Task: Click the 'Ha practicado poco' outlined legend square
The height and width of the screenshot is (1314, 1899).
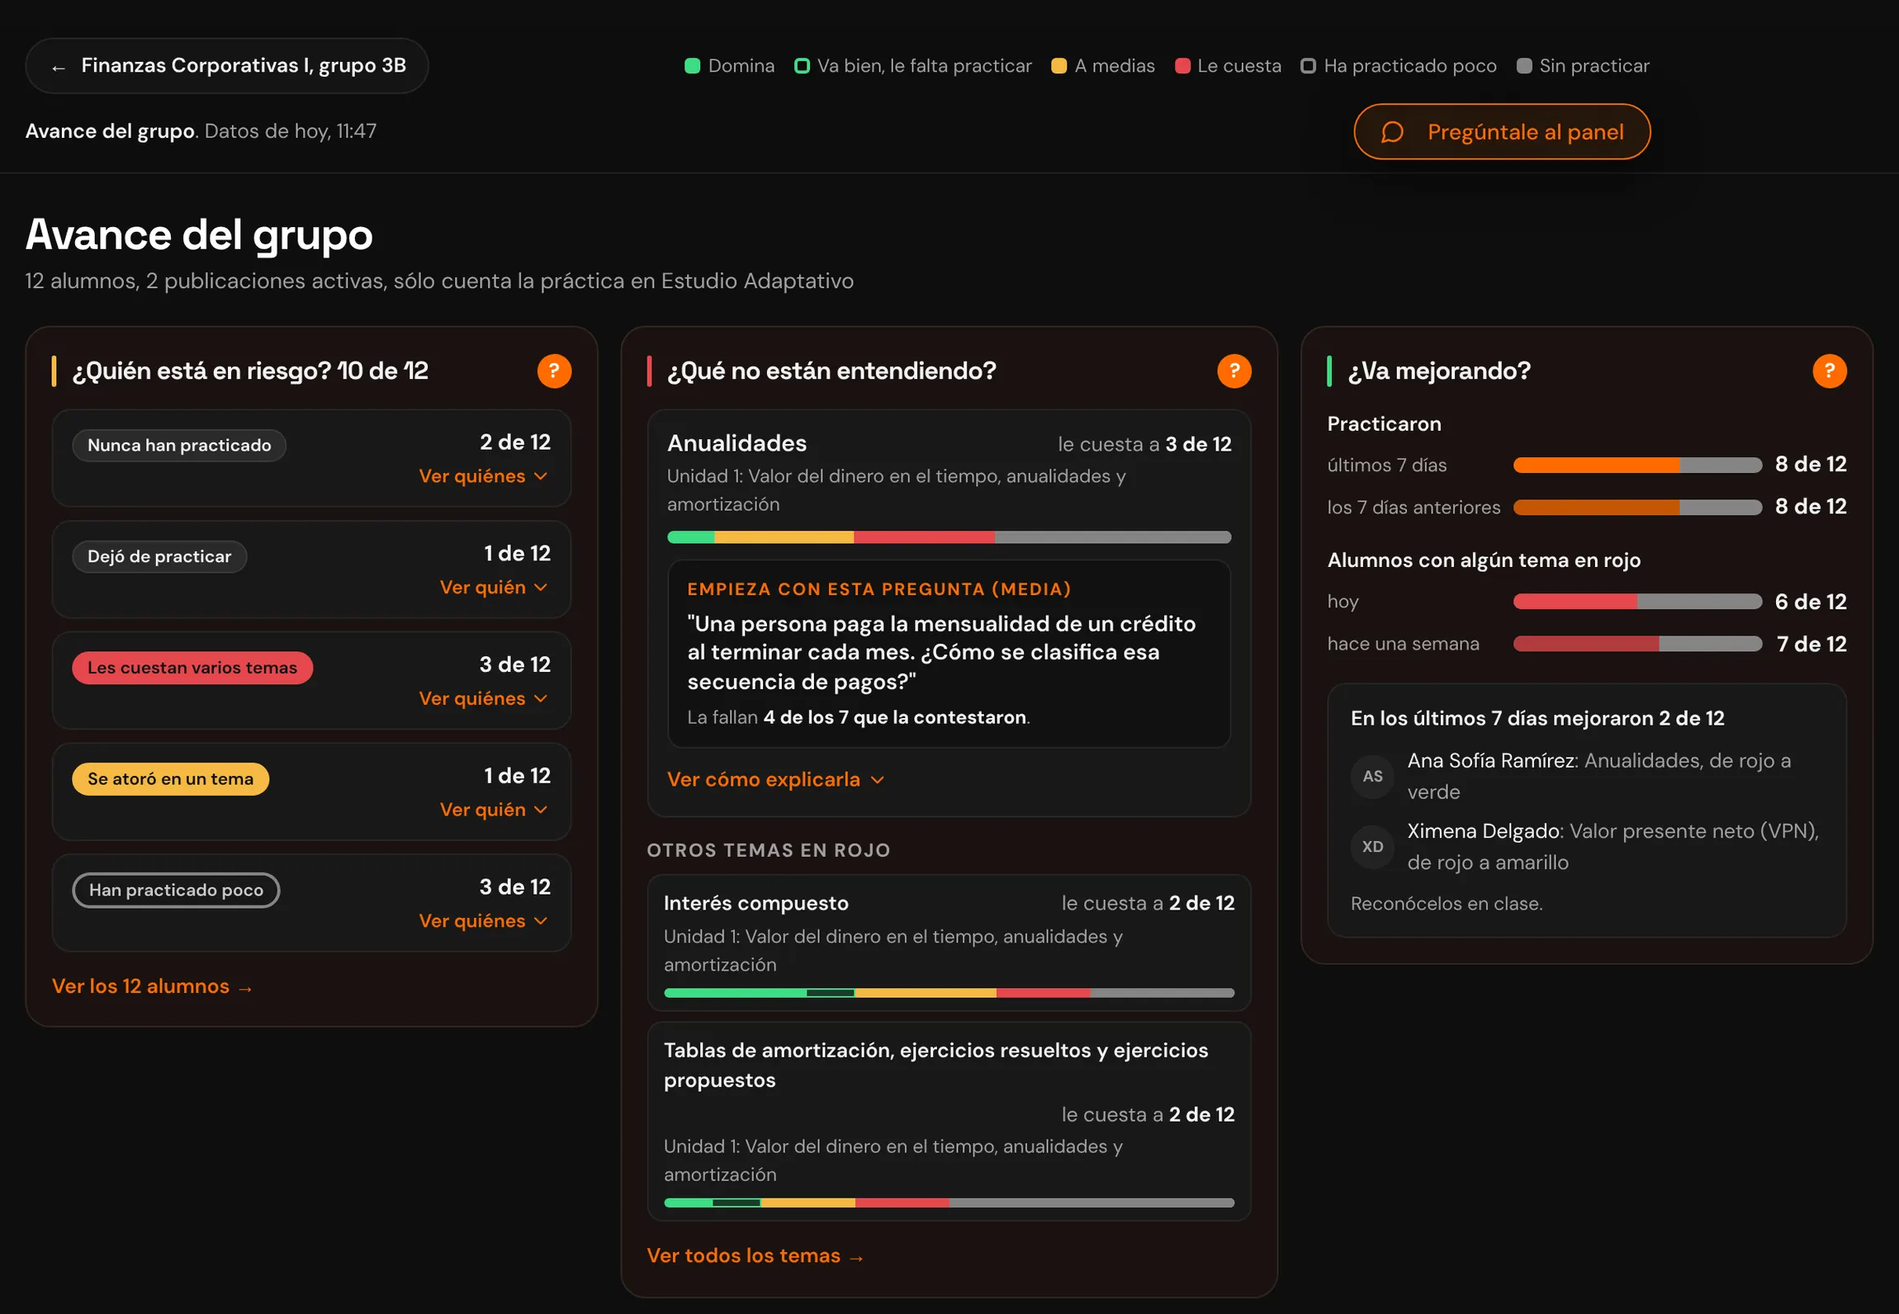Action: 1308,66
